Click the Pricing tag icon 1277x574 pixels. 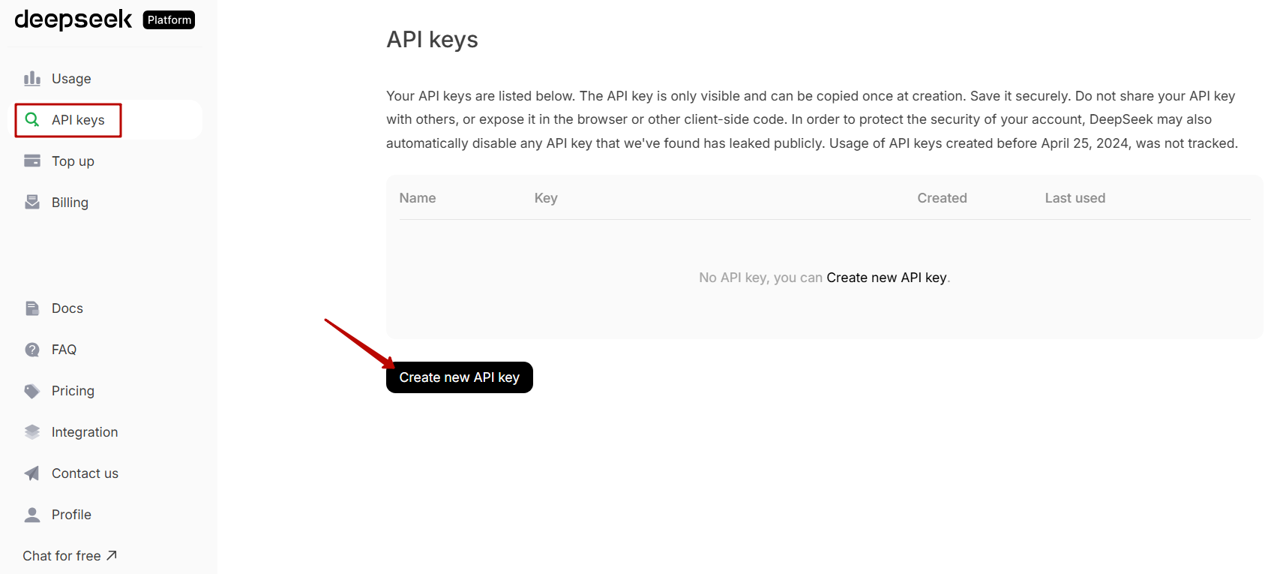[32, 391]
